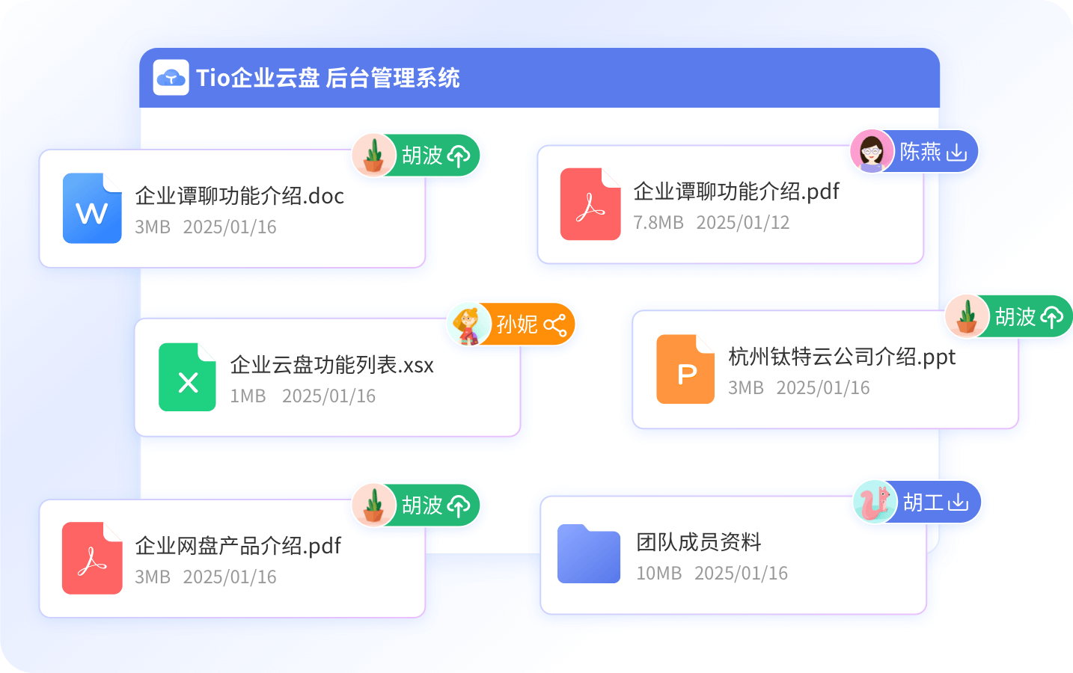Click the name 陈燕 on the blue badge
The height and width of the screenshot is (673, 1073).
point(920,152)
